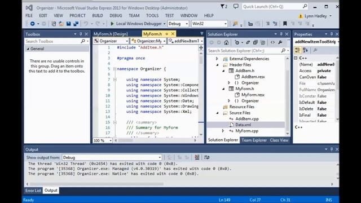Screen dimensions: 361x203
Task: Expand External Dependencies node arrow
Action: pos(217,59)
